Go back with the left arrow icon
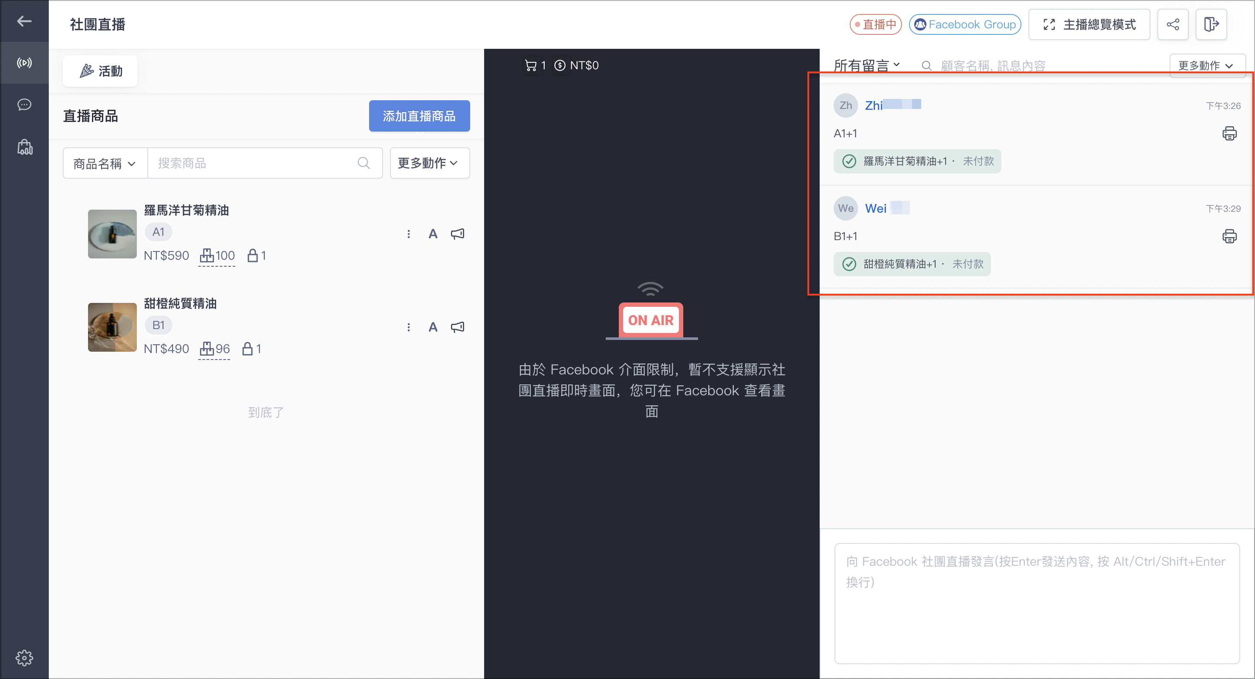The width and height of the screenshot is (1255, 679). click(24, 21)
